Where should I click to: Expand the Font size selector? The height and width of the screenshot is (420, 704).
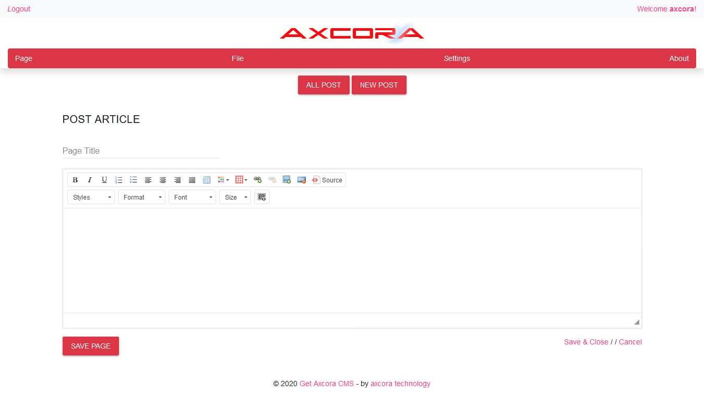[x=234, y=197]
